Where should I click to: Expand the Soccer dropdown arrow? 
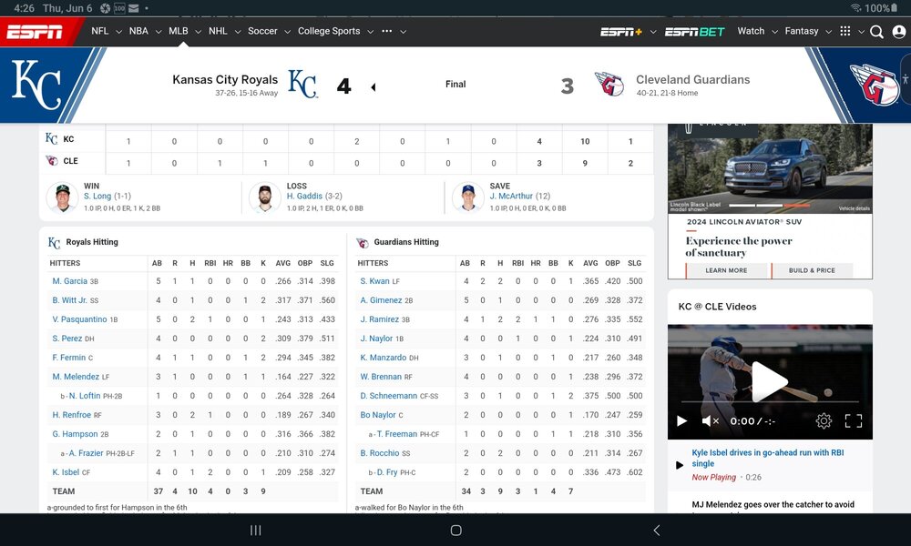[287, 32]
